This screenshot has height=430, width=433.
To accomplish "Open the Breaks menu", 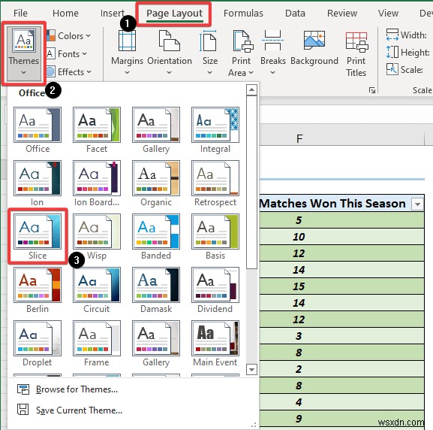I will [273, 53].
